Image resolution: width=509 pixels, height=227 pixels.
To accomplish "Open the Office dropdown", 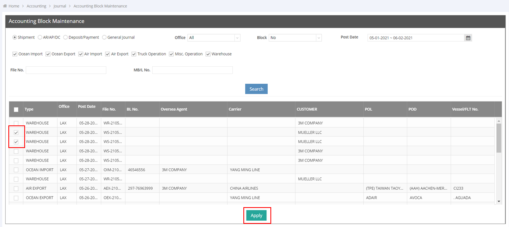I will [x=214, y=38].
